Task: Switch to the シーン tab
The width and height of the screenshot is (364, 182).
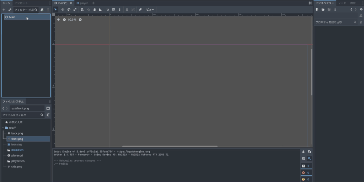Action: [x=6, y=3]
